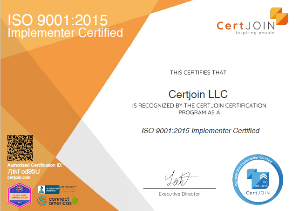The height and width of the screenshot is (211, 299).
Task: Click the 'THIS CERTIFIES THAT' line
Action: point(198,73)
